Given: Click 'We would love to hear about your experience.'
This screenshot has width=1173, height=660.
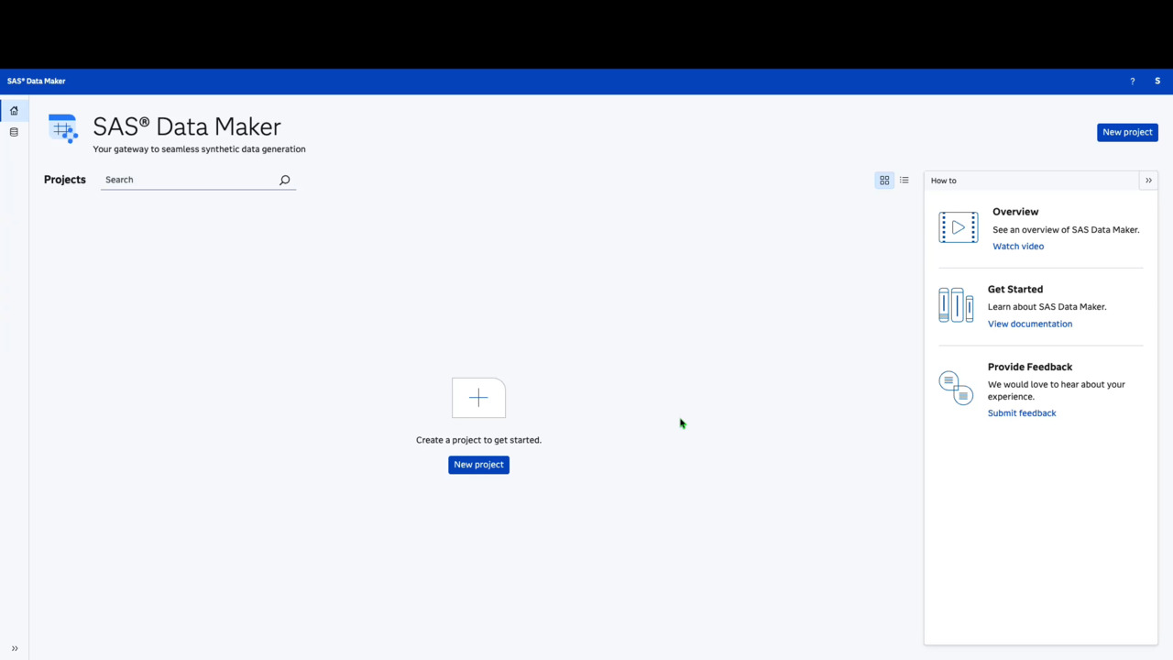Looking at the screenshot, I should pos(1057,390).
